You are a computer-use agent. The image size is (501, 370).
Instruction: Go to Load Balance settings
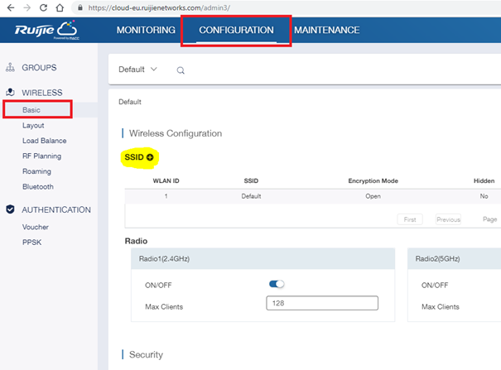(44, 141)
